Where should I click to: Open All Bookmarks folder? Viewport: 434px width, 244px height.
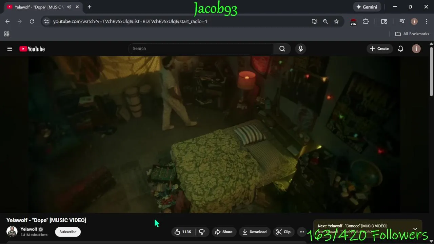[412, 34]
